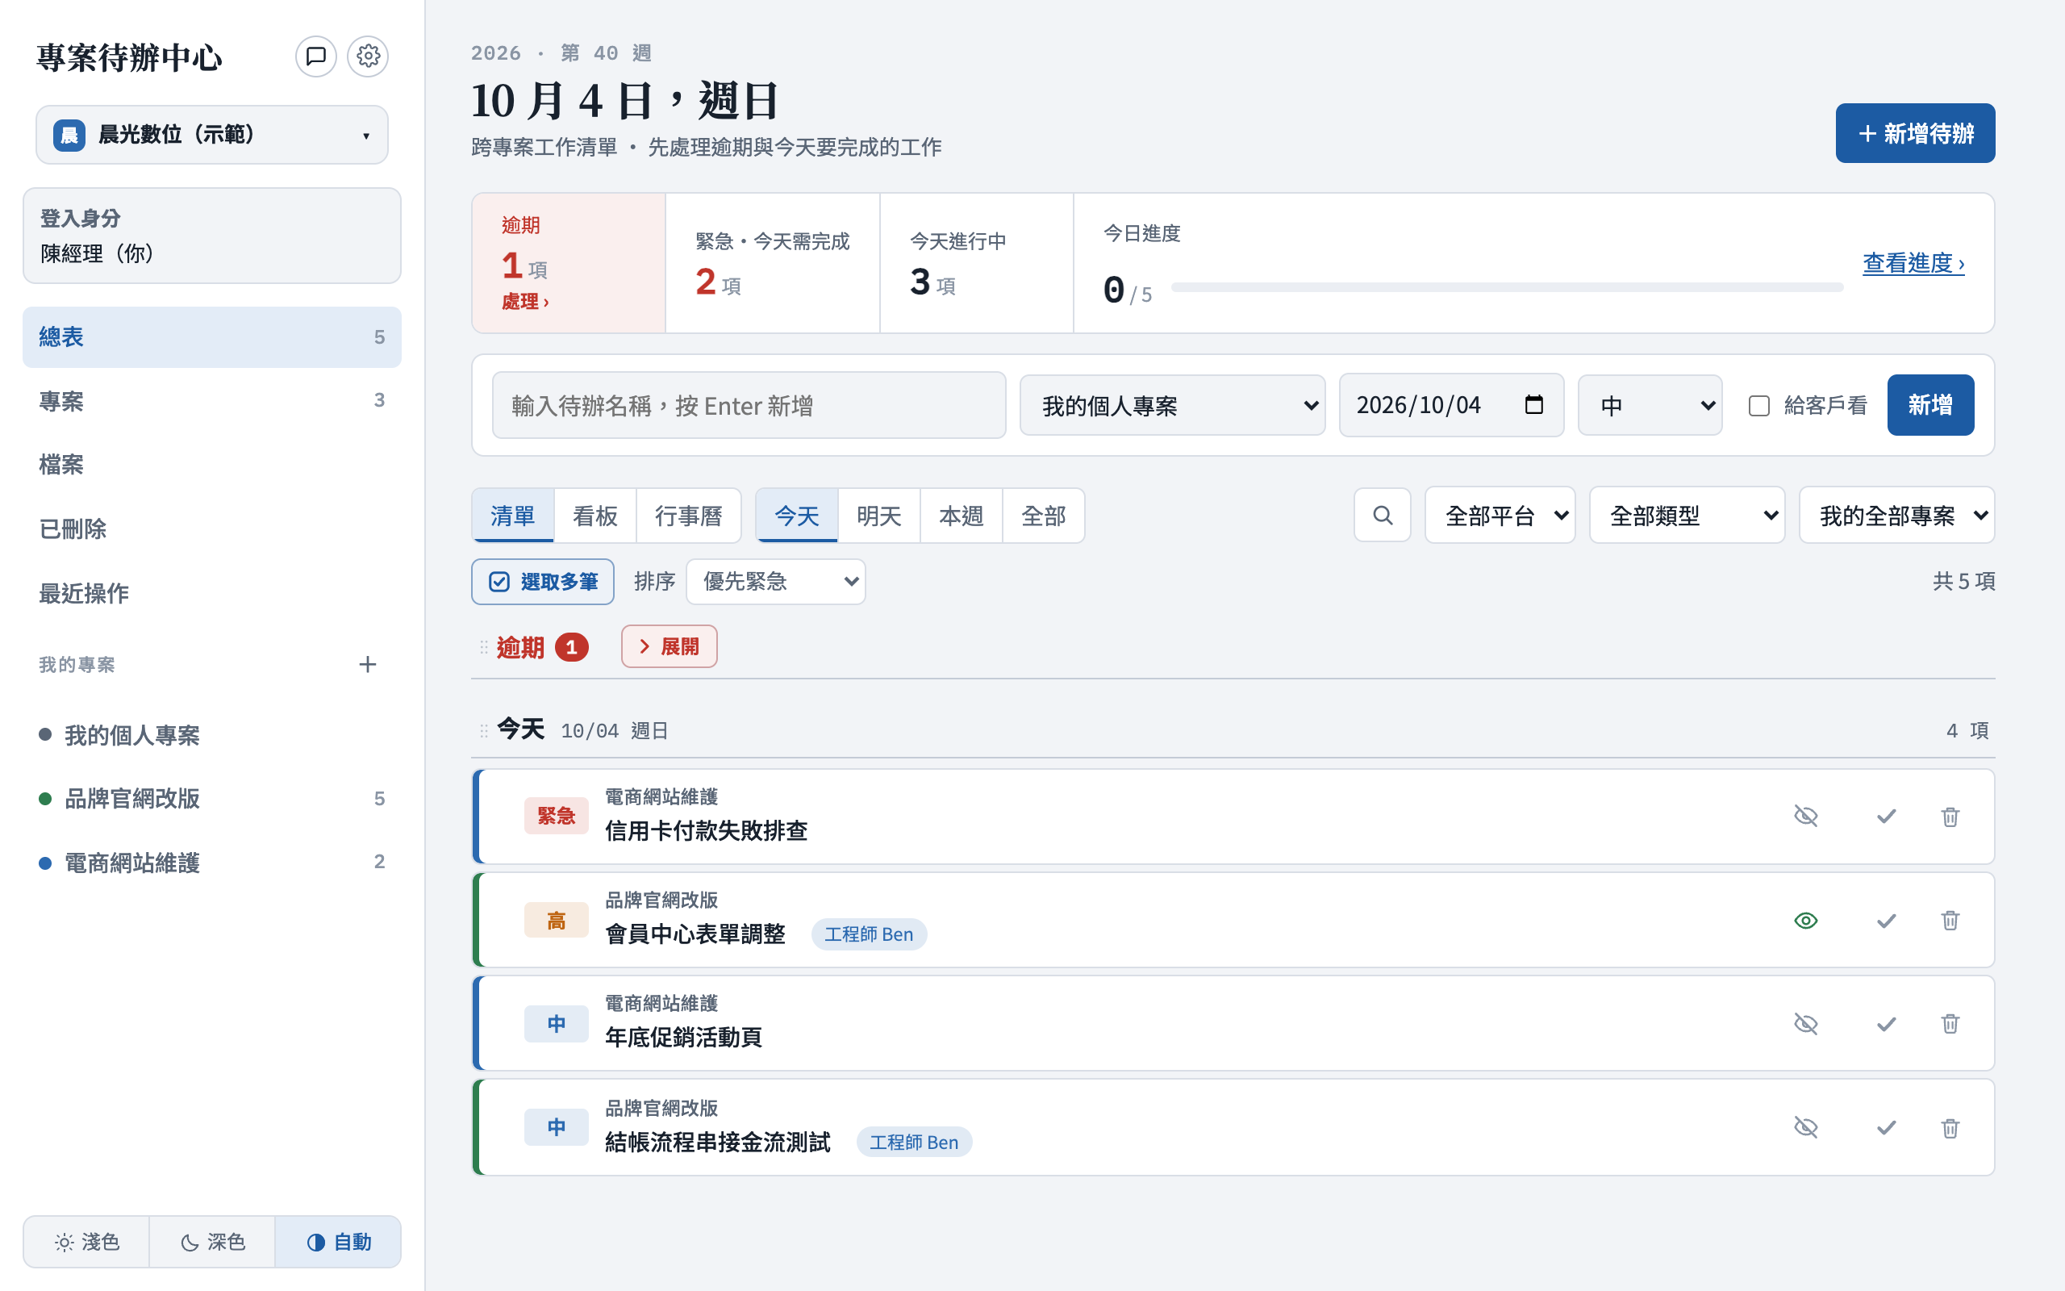Open the calendar picker icon in date field
Image resolution: width=2065 pixels, height=1291 pixels.
(1533, 405)
